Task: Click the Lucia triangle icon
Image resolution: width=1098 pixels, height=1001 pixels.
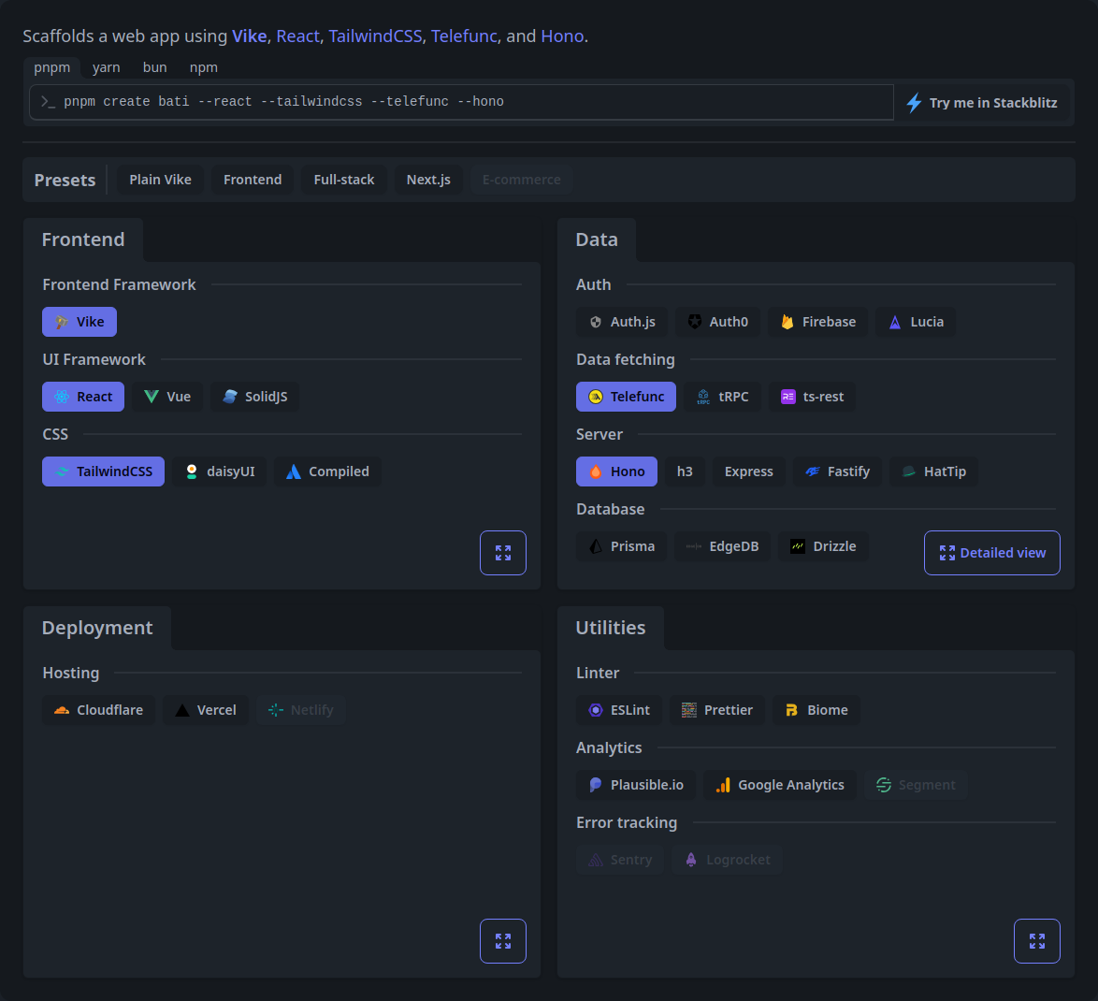Action: coord(895,322)
